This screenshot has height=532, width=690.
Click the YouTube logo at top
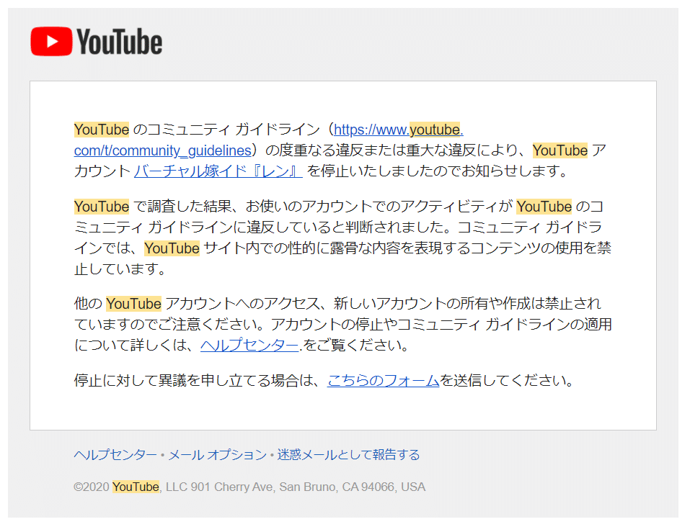(97, 41)
